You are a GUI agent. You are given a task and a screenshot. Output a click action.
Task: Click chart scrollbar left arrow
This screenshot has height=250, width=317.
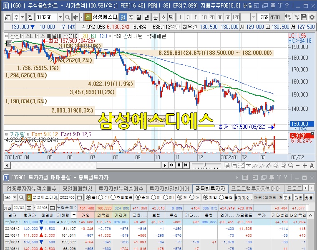click(x=7, y=165)
